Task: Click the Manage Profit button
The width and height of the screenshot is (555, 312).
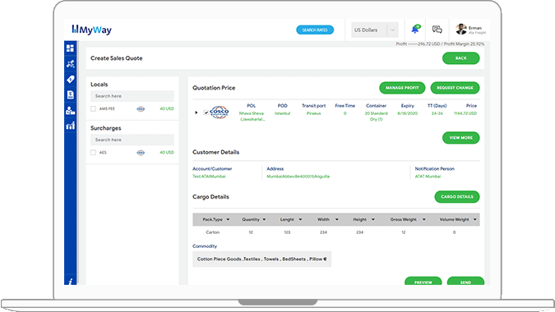Action: click(x=402, y=88)
